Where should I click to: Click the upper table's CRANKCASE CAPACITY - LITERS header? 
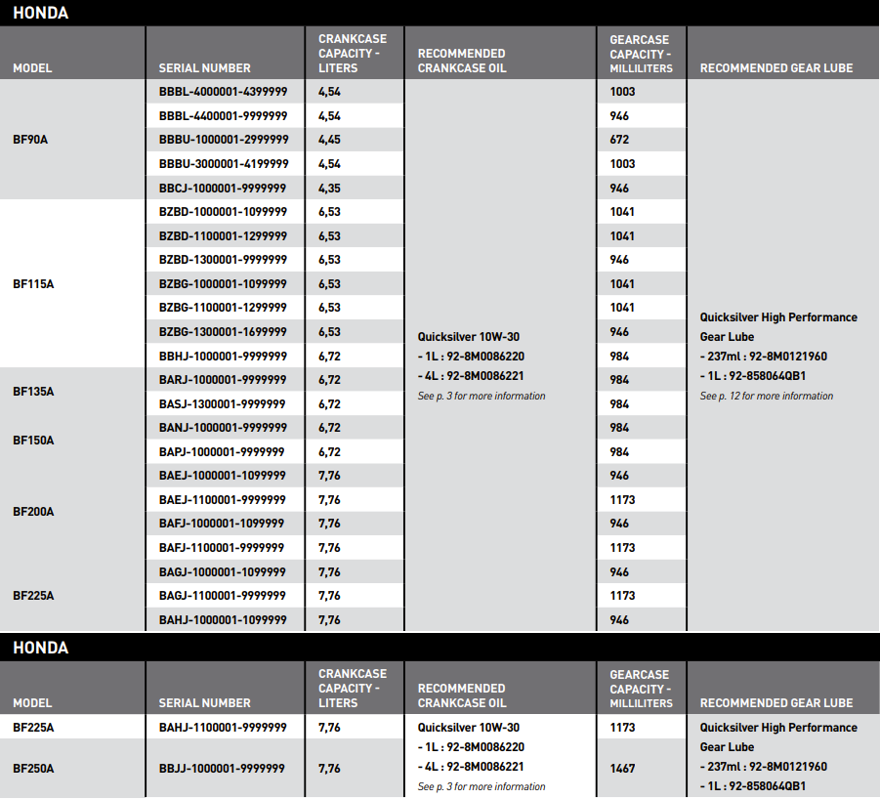point(353,54)
